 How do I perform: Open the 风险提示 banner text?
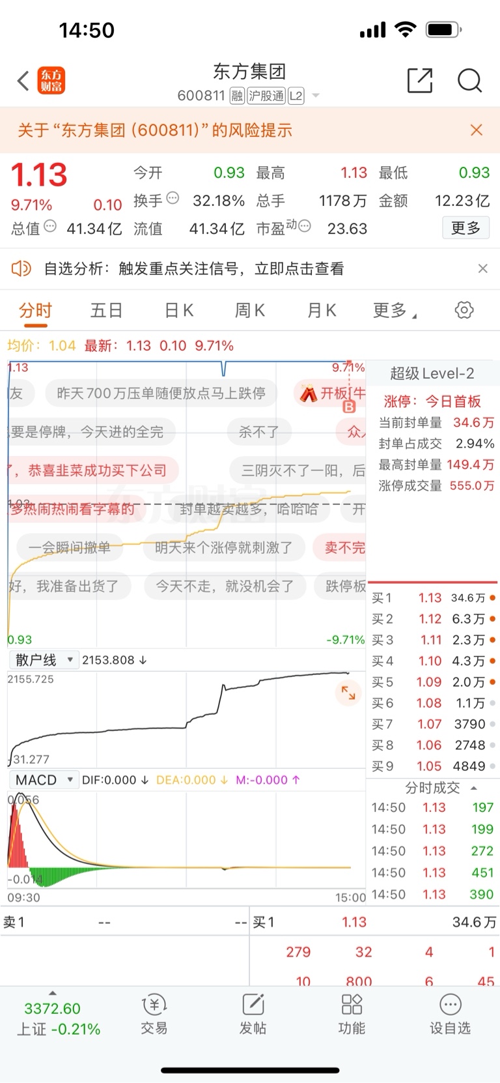pos(154,130)
